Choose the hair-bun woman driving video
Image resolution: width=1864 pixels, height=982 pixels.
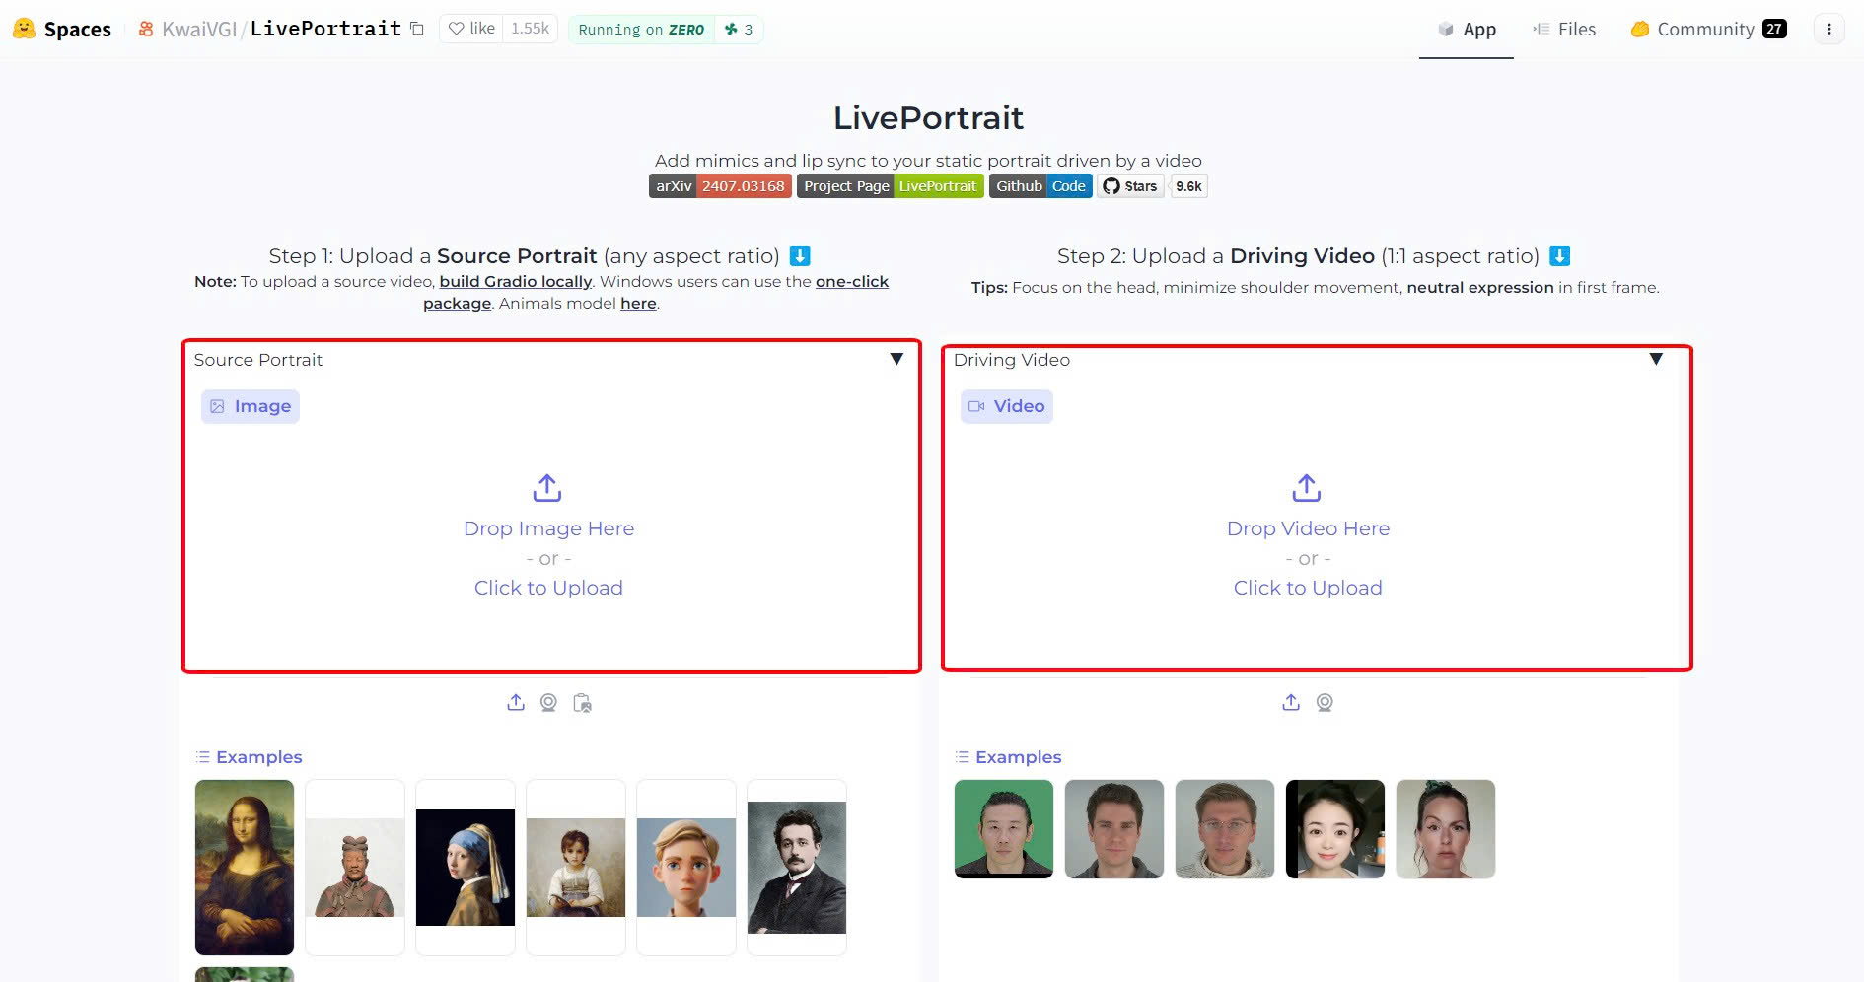[1446, 829]
